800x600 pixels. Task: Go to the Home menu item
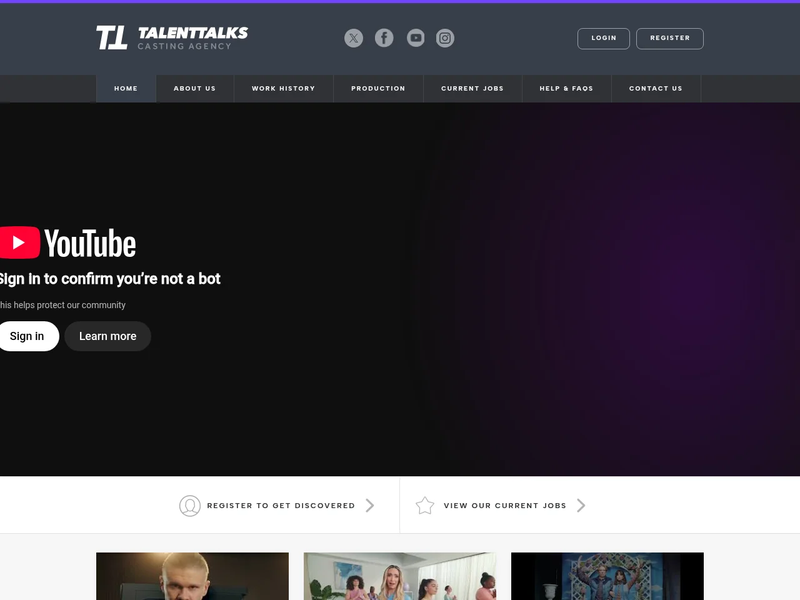click(126, 89)
